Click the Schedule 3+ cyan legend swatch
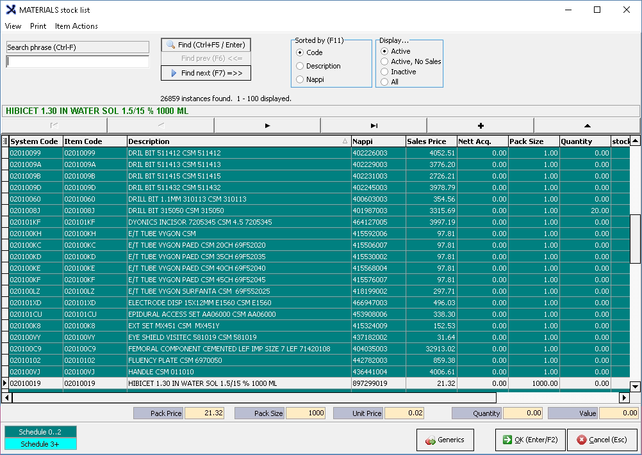This screenshot has height=455, width=642. click(x=40, y=444)
